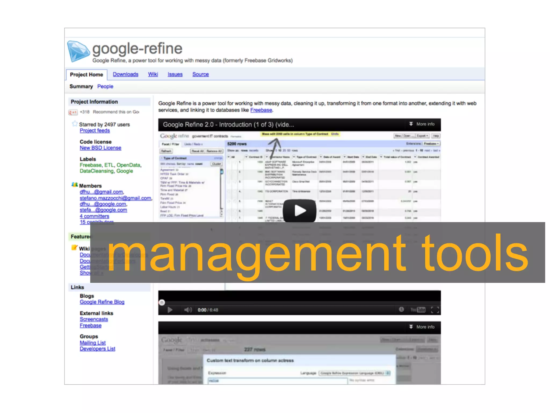Open member stefa...@google.com link
This screenshot has width=550, height=413.
[x=103, y=210]
